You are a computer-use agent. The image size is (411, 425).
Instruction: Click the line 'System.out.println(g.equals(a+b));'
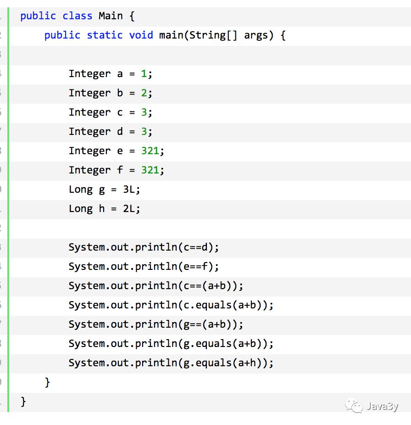tap(171, 344)
